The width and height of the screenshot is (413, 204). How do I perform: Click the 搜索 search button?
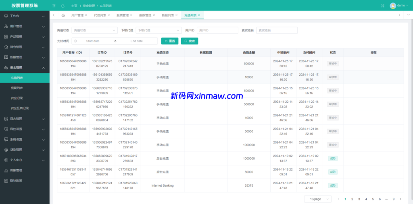coord(190,41)
